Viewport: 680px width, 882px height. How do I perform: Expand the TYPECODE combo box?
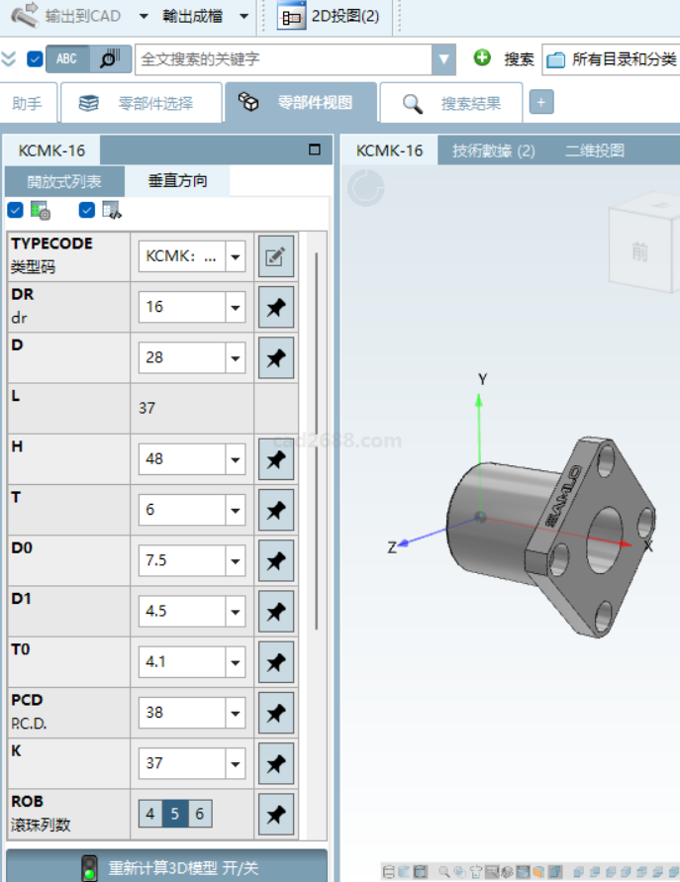(x=236, y=256)
